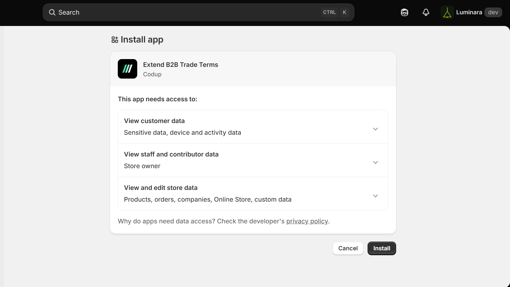This screenshot has width=510, height=287.
Task: Install the Extend B2B Trade Terms app
Action: click(382, 248)
